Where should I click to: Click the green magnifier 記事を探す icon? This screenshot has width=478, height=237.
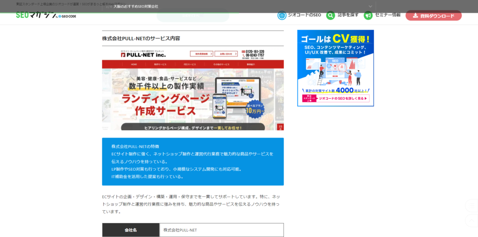click(x=330, y=15)
